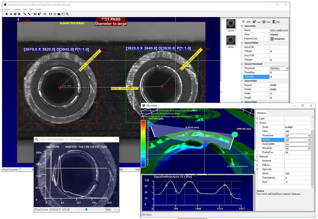Open the View menu
This screenshot has height=219, width=318.
point(32,9)
